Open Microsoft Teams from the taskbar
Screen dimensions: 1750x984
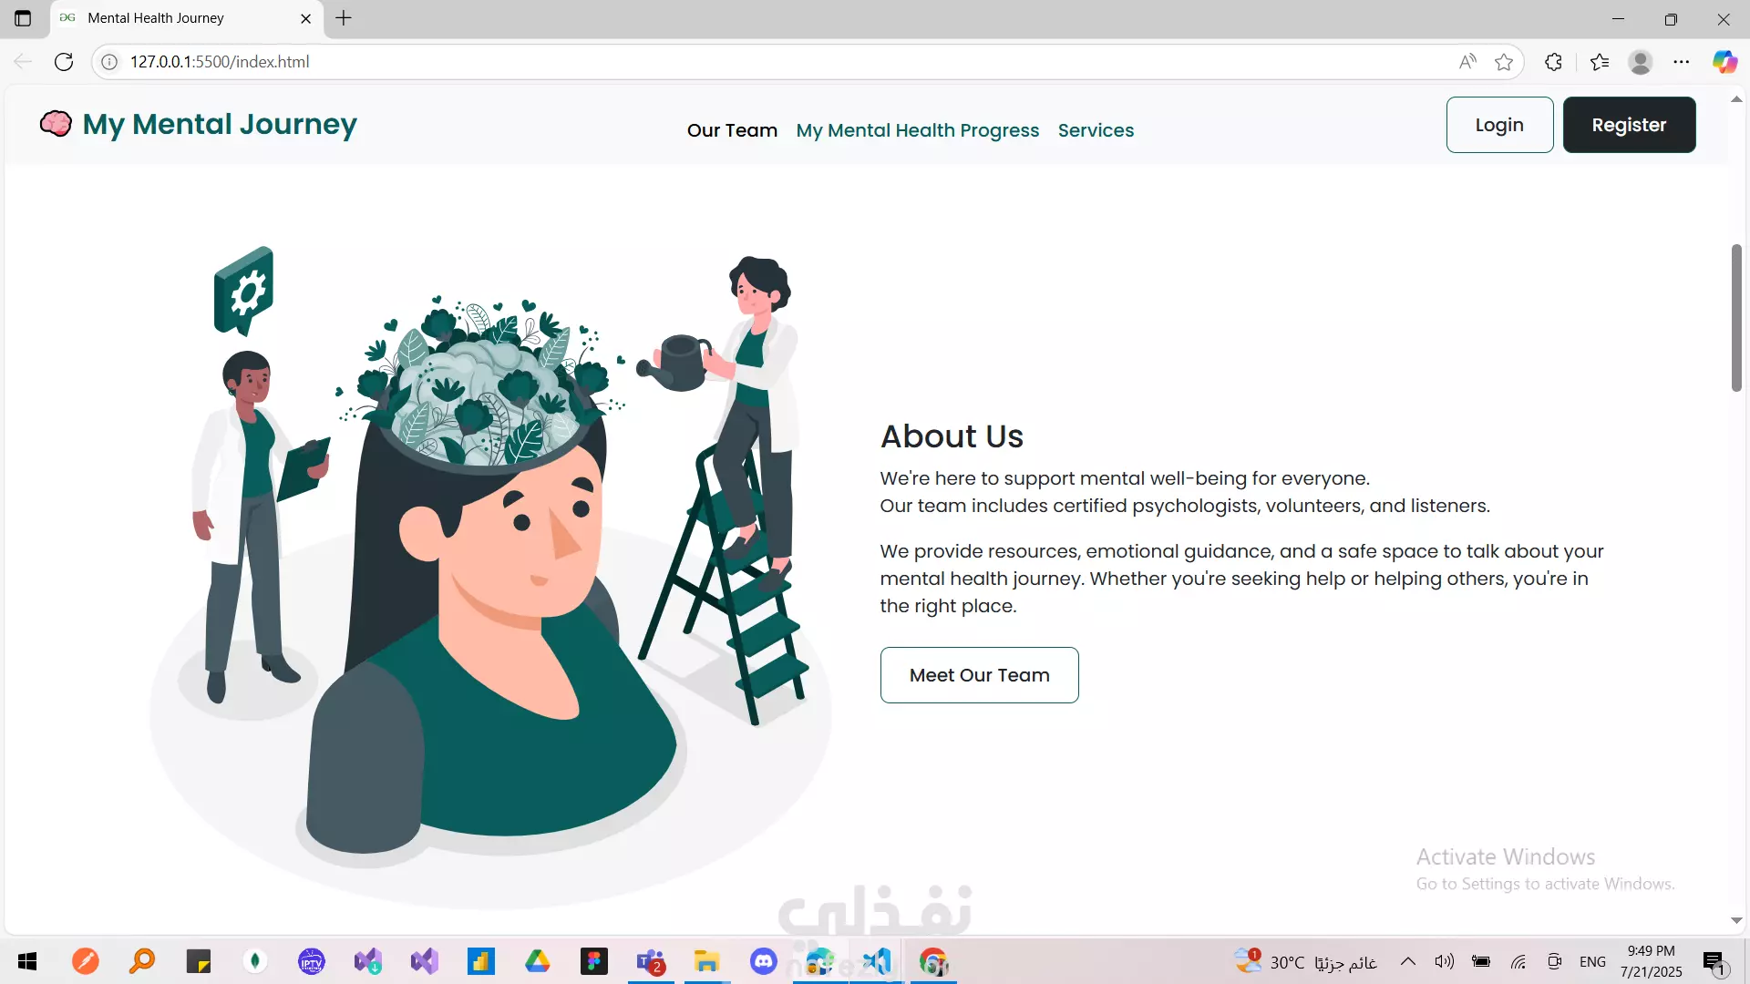tap(651, 961)
